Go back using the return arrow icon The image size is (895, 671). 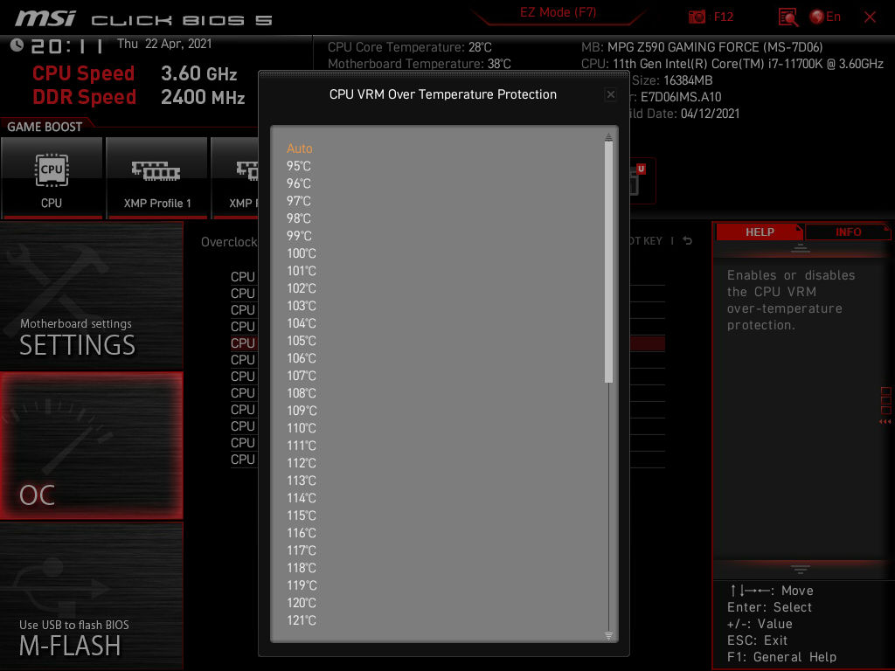[x=687, y=241]
